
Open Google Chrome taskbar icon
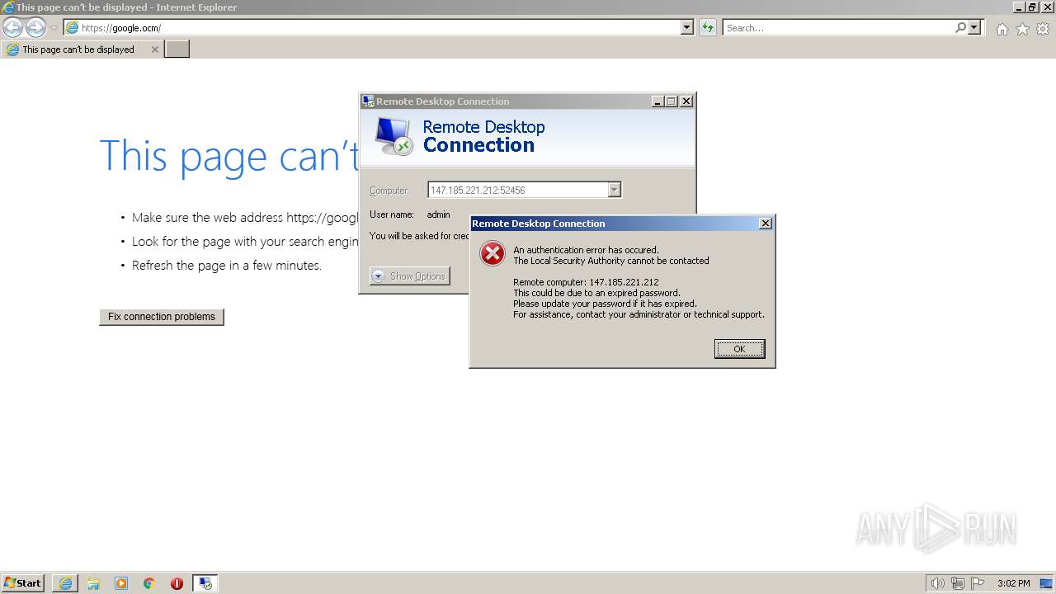(149, 583)
